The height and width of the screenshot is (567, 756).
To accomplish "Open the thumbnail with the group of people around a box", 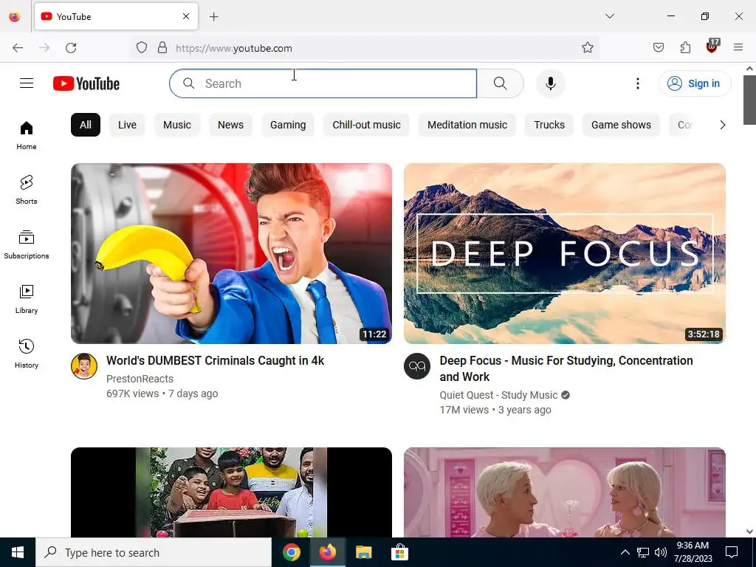I will 231,492.
